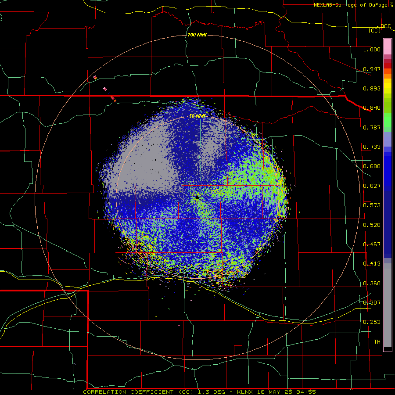Click the red segment of the color bar
395x395 pixels.
388,66
